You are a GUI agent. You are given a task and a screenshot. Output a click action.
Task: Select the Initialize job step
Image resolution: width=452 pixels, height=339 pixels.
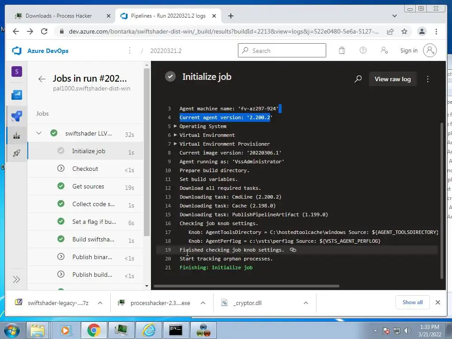86,151
